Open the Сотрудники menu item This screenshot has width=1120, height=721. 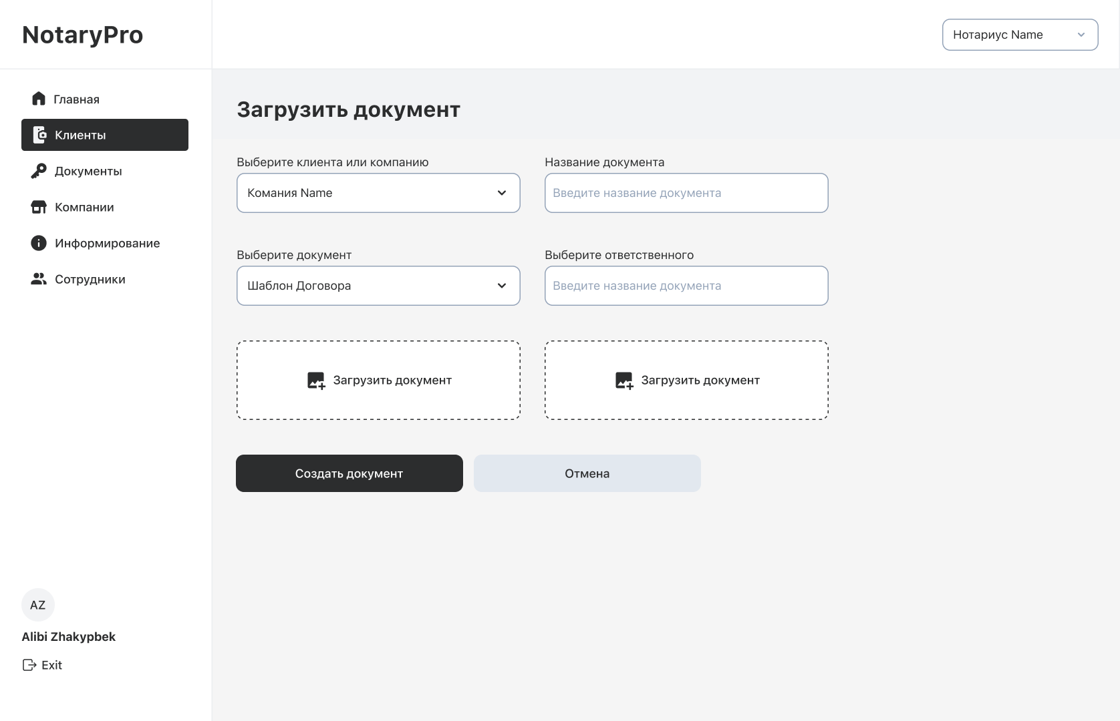point(90,279)
